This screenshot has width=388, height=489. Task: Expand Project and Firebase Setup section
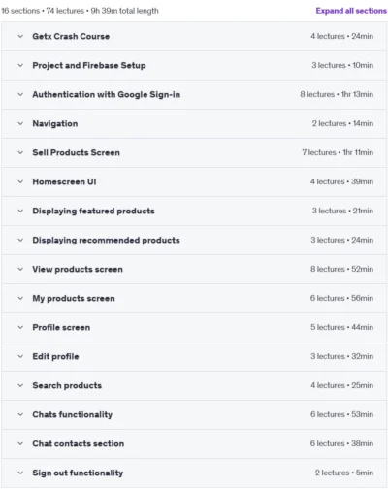click(194, 65)
